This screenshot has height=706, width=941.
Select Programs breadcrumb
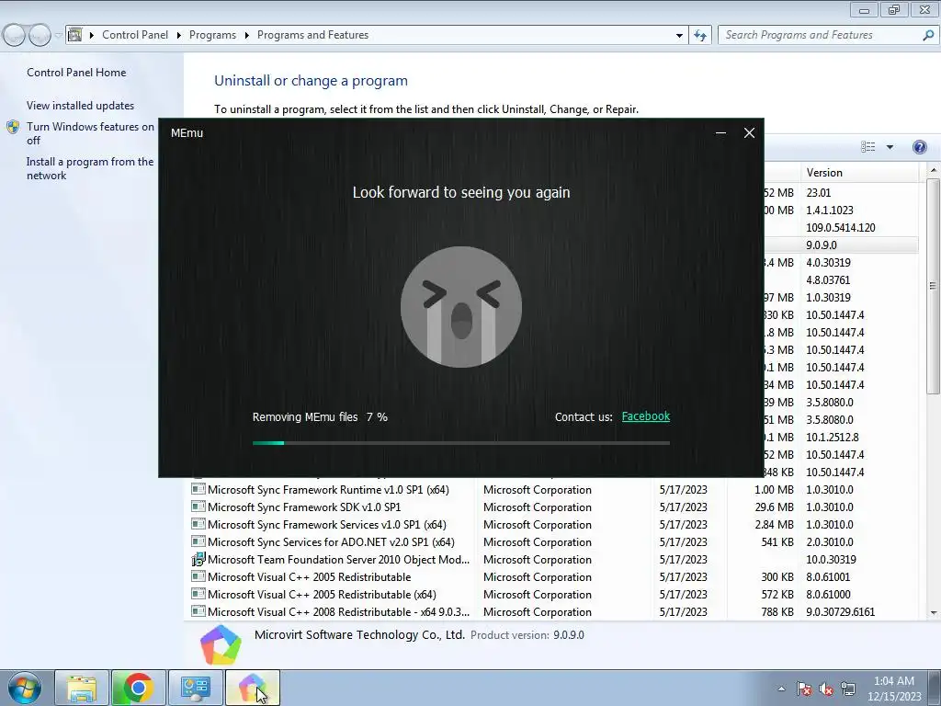pyautogui.click(x=212, y=35)
